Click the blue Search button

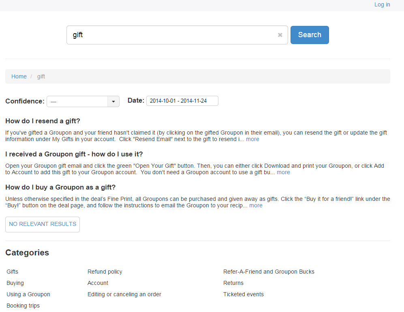tap(310, 35)
